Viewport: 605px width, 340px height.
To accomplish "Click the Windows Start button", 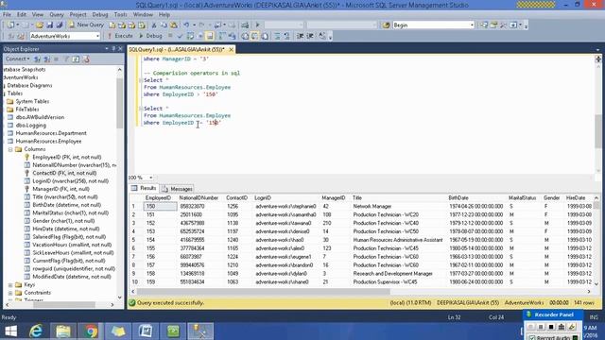I will coord(10,331).
